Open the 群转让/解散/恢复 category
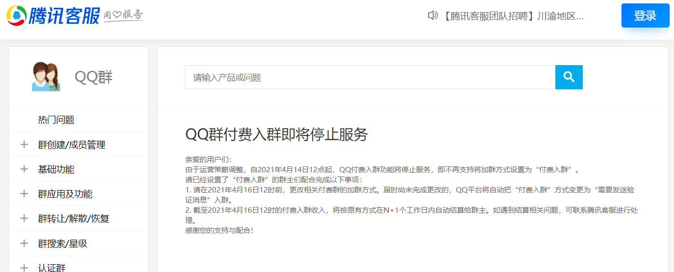The width and height of the screenshot is (674, 272). pyautogui.click(x=73, y=218)
